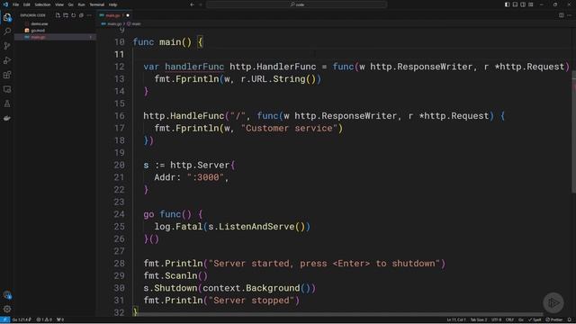
Task: Click the UTF-8 encoding status item
Action: [x=496, y=319]
